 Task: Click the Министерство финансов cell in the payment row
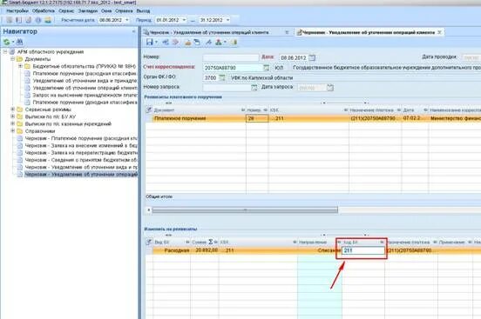[455, 118]
